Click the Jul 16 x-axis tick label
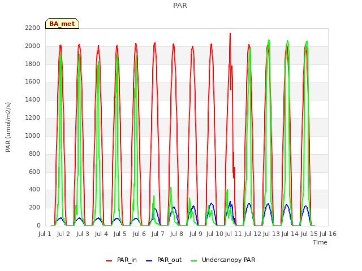Viewport: 362px width, 271px height. click(x=328, y=234)
